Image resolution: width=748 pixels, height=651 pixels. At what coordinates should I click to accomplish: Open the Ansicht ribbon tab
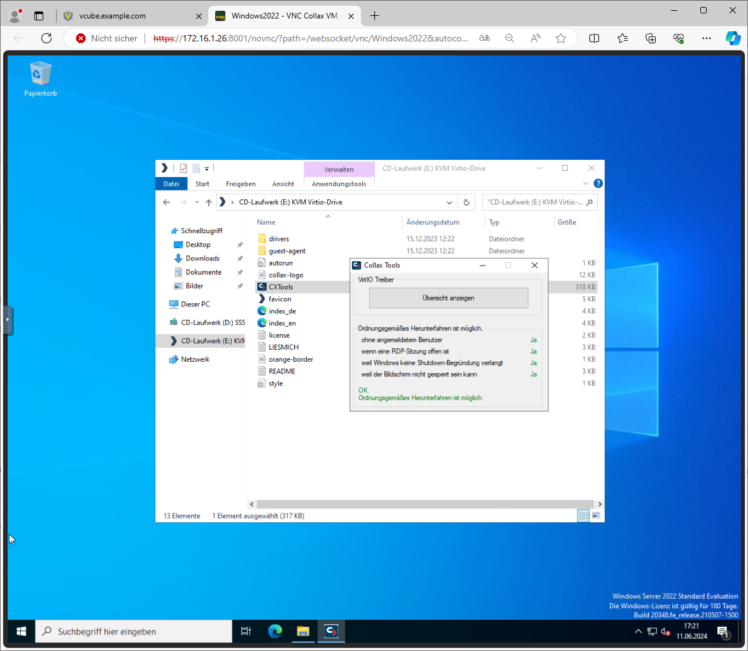coord(283,183)
